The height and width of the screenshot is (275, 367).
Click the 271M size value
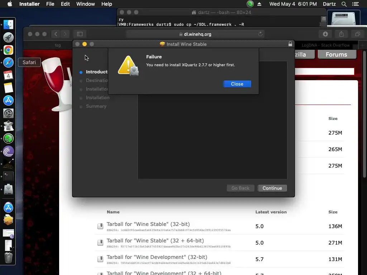click(x=335, y=243)
